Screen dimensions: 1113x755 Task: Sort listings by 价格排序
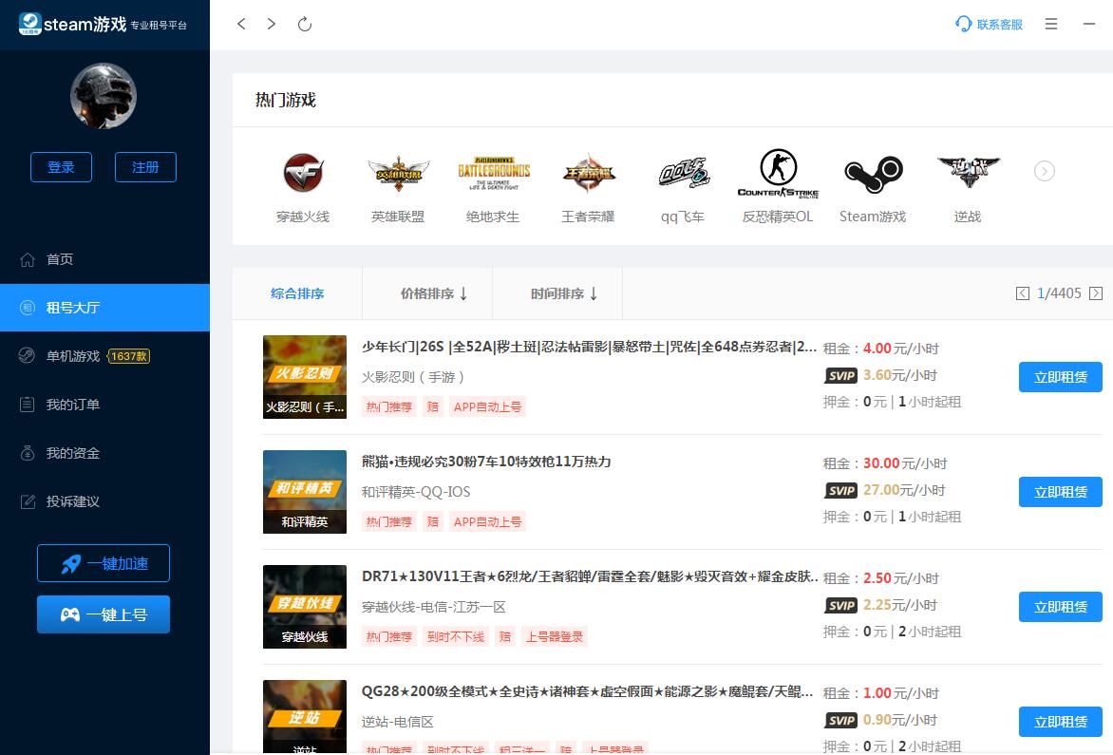[x=434, y=293]
